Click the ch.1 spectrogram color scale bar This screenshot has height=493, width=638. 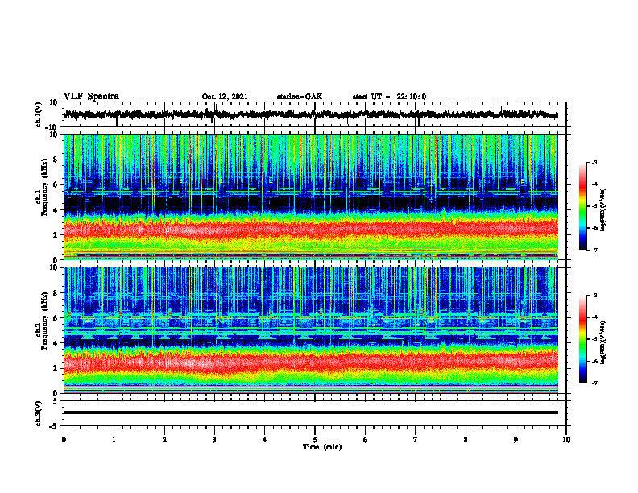tap(582, 206)
